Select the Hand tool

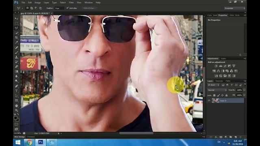[16, 105]
